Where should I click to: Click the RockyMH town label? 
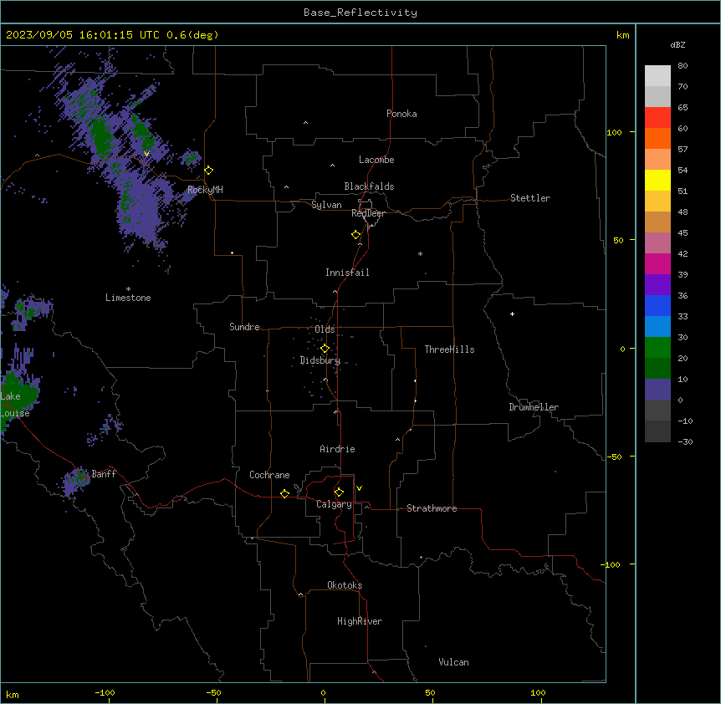pyautogui.click(x=205, y=189)
